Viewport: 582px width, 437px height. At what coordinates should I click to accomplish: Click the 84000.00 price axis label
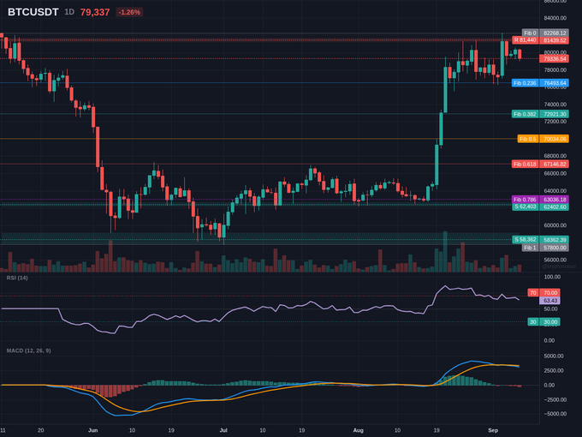click(x=555, y=18)
